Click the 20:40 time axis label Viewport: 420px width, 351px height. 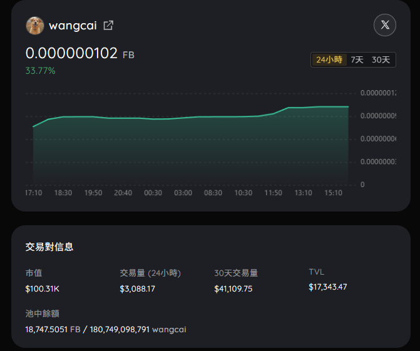coord(123,193)
